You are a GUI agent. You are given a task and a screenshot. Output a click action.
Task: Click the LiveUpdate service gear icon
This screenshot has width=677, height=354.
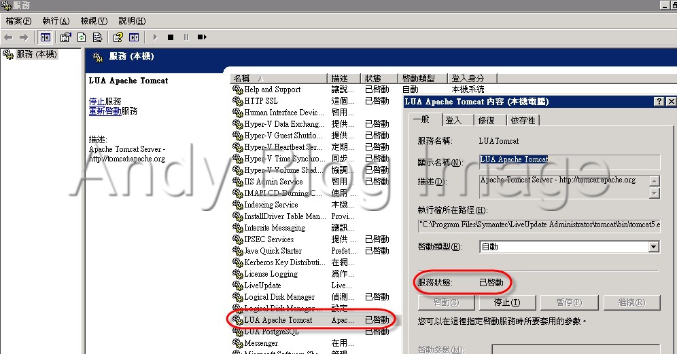pyautogui.click(x=237, y=285)
